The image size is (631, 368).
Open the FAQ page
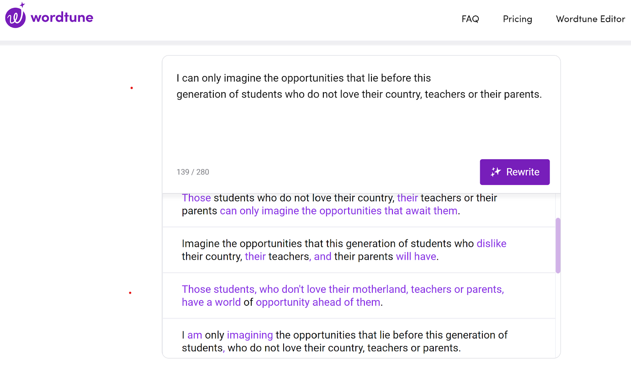pyautogui.click(x=470, y=19)
